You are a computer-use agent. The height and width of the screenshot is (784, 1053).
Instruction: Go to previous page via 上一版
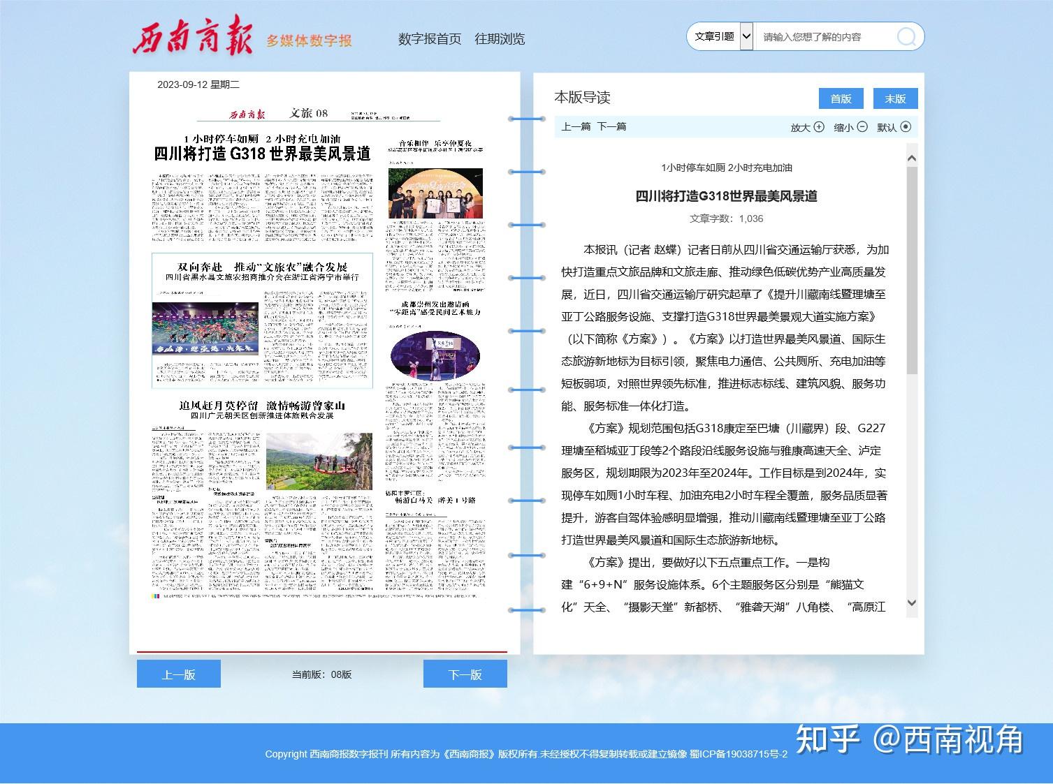click(x=178, y=674)
